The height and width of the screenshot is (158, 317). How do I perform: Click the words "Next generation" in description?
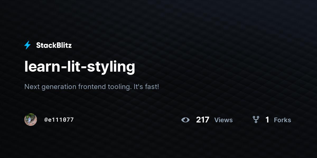[50, 87]
